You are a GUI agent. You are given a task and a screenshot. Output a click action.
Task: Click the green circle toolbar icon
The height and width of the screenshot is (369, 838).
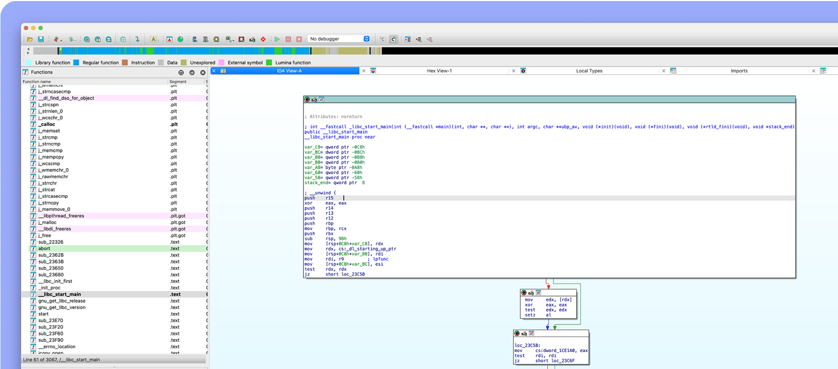click(x=180, y=39)
